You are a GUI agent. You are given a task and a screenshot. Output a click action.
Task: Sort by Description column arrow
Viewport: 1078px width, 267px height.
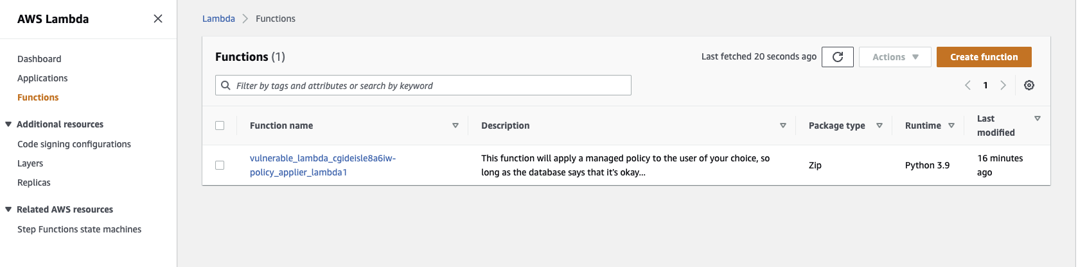click(783, 125)
